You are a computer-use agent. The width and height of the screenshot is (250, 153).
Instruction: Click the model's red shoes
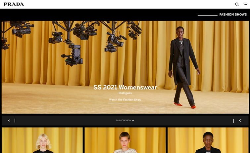179,104
